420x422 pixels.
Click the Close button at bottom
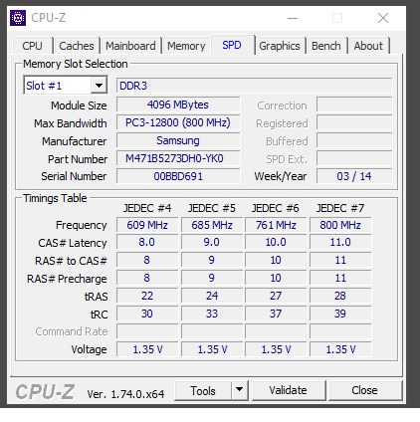364,390
